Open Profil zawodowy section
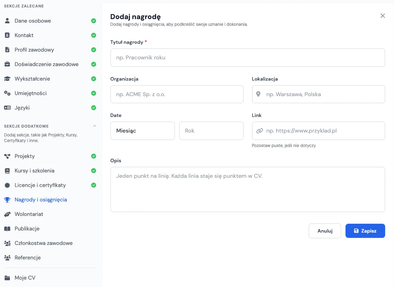 click(x=50, y=50)
